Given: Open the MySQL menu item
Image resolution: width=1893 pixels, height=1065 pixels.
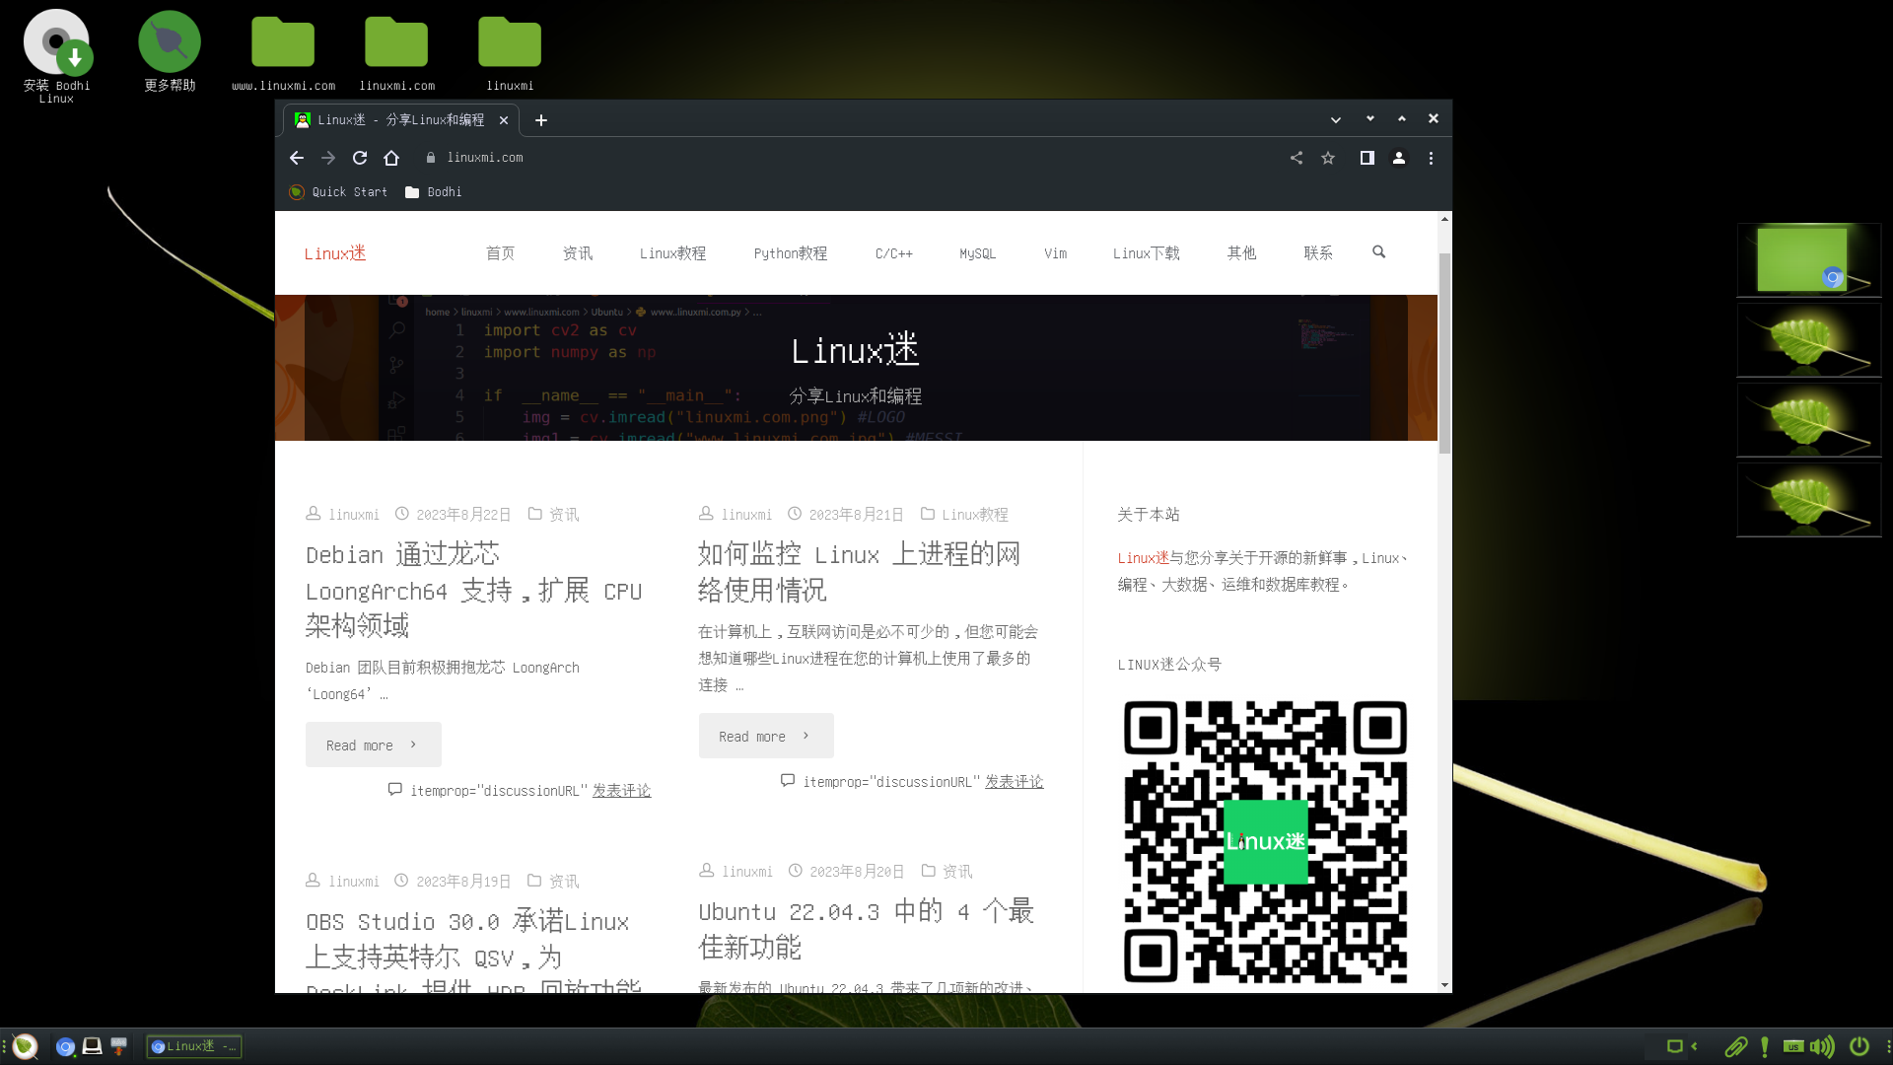Looking at the screenshot, I should tap(978, 253).
